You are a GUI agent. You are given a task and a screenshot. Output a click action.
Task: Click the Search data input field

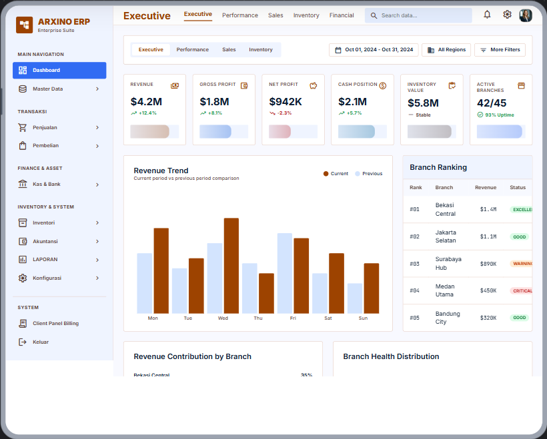click(x=418, y=16)
